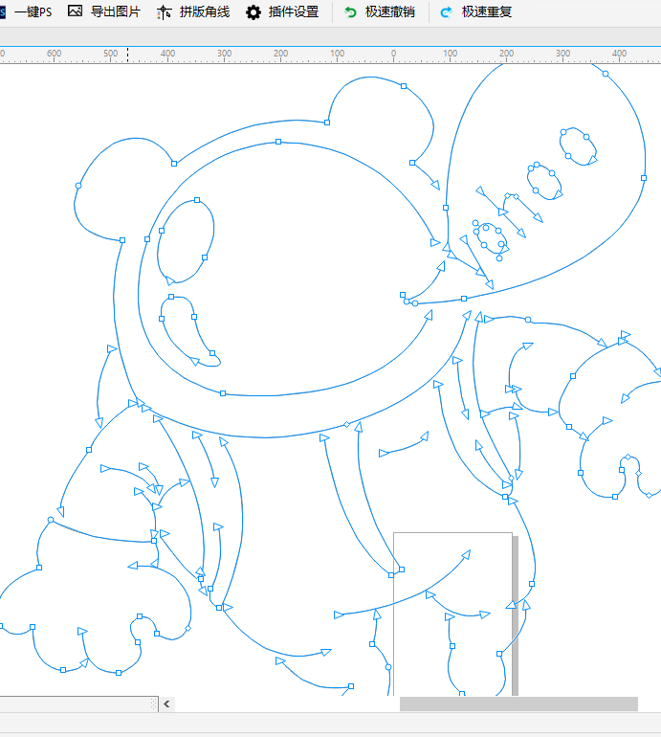Click the horizontal scrollbar thumb
Image resolution: width=661 pixels, height=737 pixels.
(x=518, y=704)
